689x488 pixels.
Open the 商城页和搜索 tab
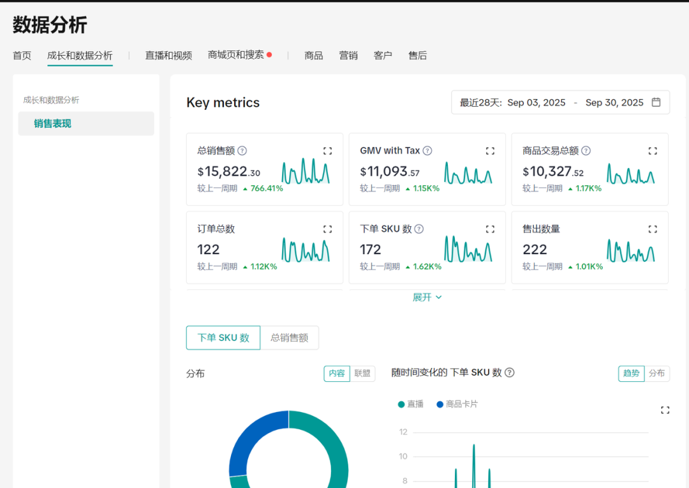click(237, 56)
